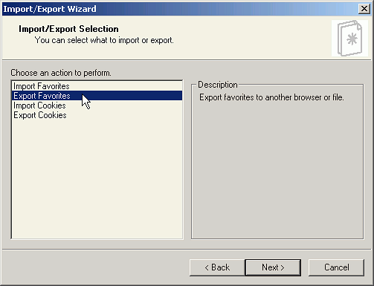Click the Import/Export Wizard title bar
The width and height of the screenshot is (374, 286).
tap(178, 9)
